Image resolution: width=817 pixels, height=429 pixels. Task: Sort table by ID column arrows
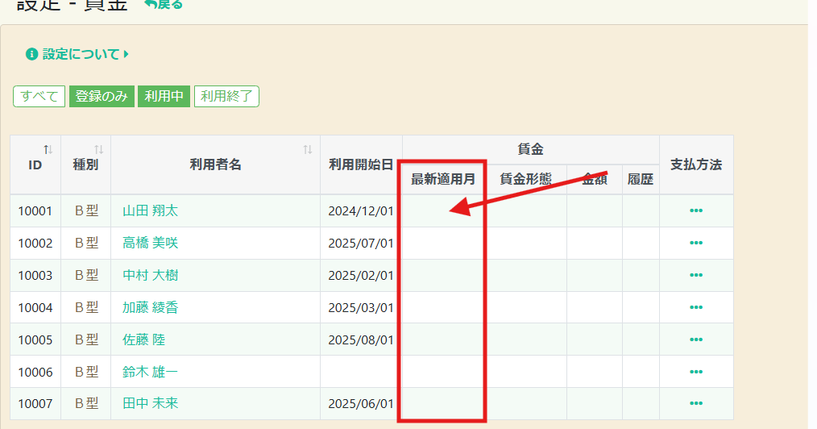click(x=48, y=150)
